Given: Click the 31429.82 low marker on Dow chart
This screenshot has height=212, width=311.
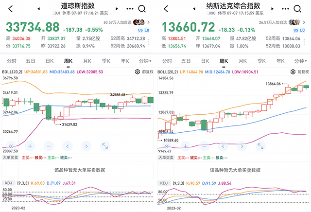Looking at the screenshot, I should tap(69, 124).
